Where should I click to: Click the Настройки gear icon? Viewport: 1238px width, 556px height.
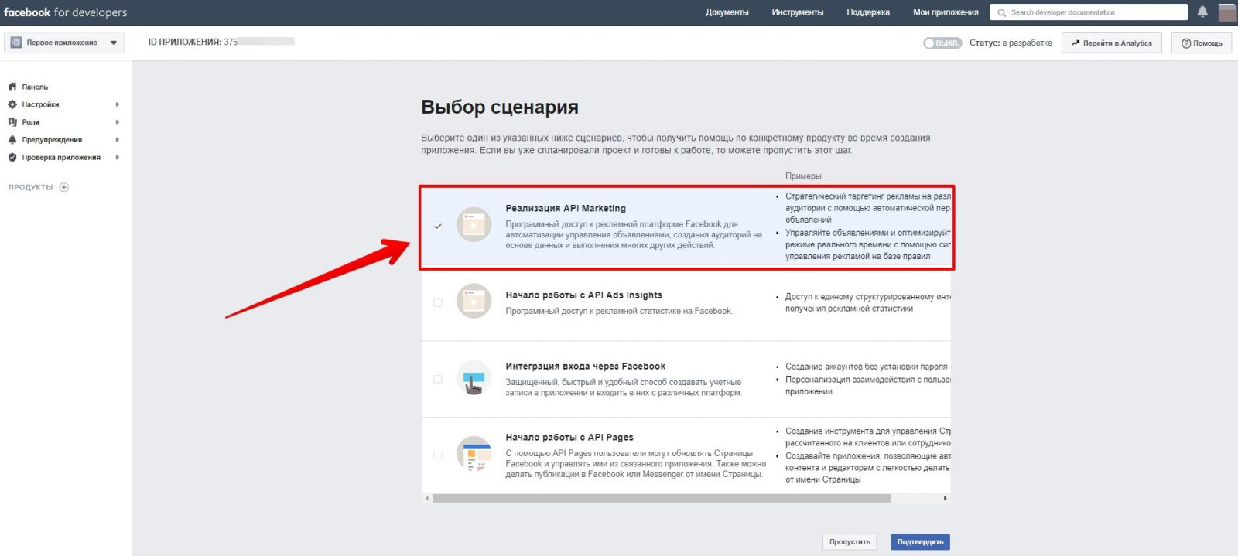point(12,104)
